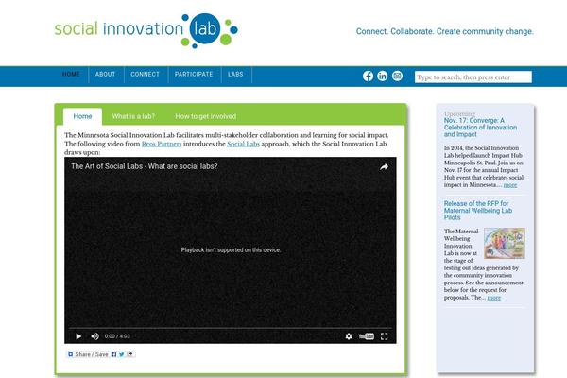Click the YouTube logo in player
Image resolution: width=567 pixels, height=378 pixels.
pyautogui.click(x=367, y=336)
